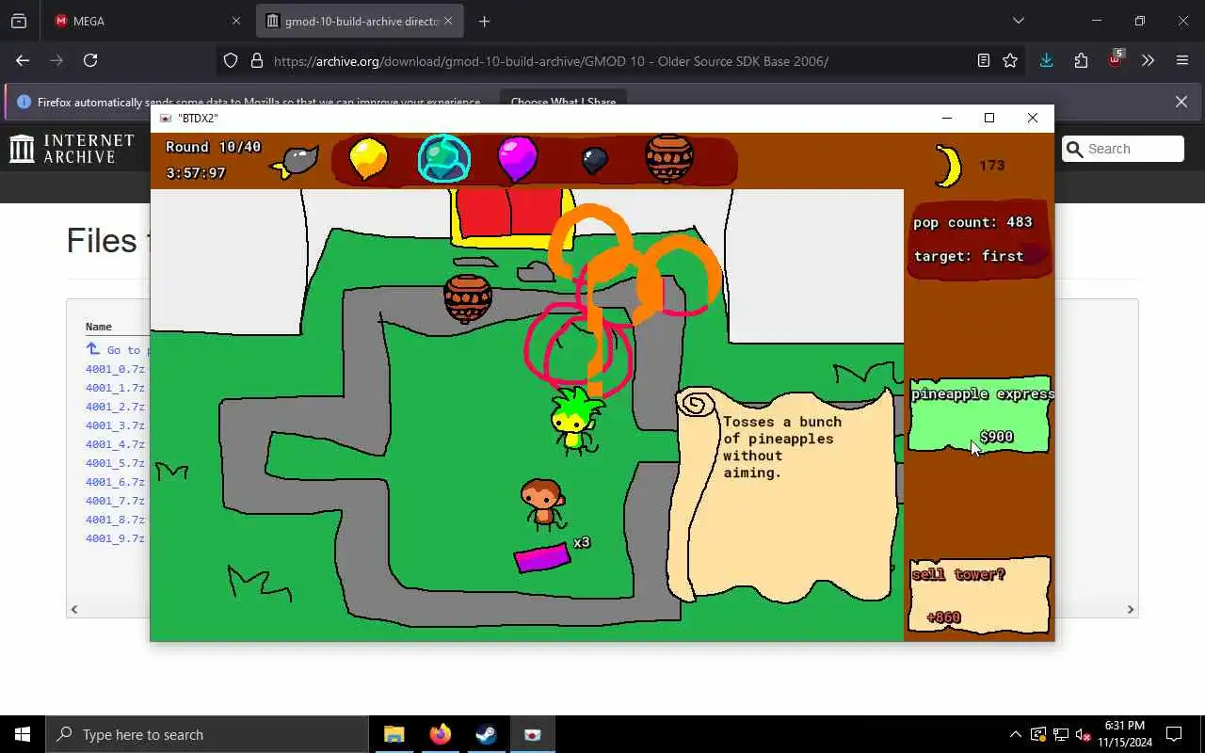Select the small black bloon icon
This screenshot has width=1205, height=753.
[x=594, y=161]
